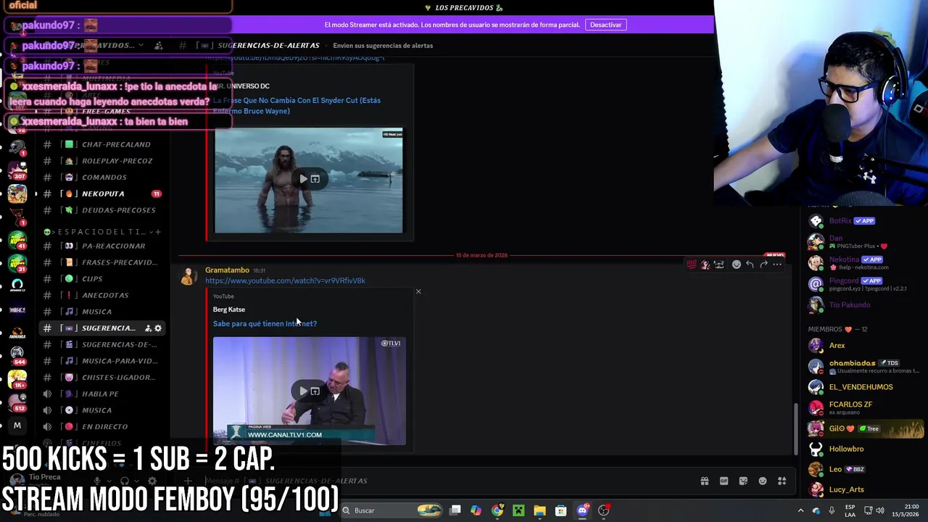Screen dimensions: 928x522
Task: Open Hollowbro's profile in member list
Action: [864, 449]
